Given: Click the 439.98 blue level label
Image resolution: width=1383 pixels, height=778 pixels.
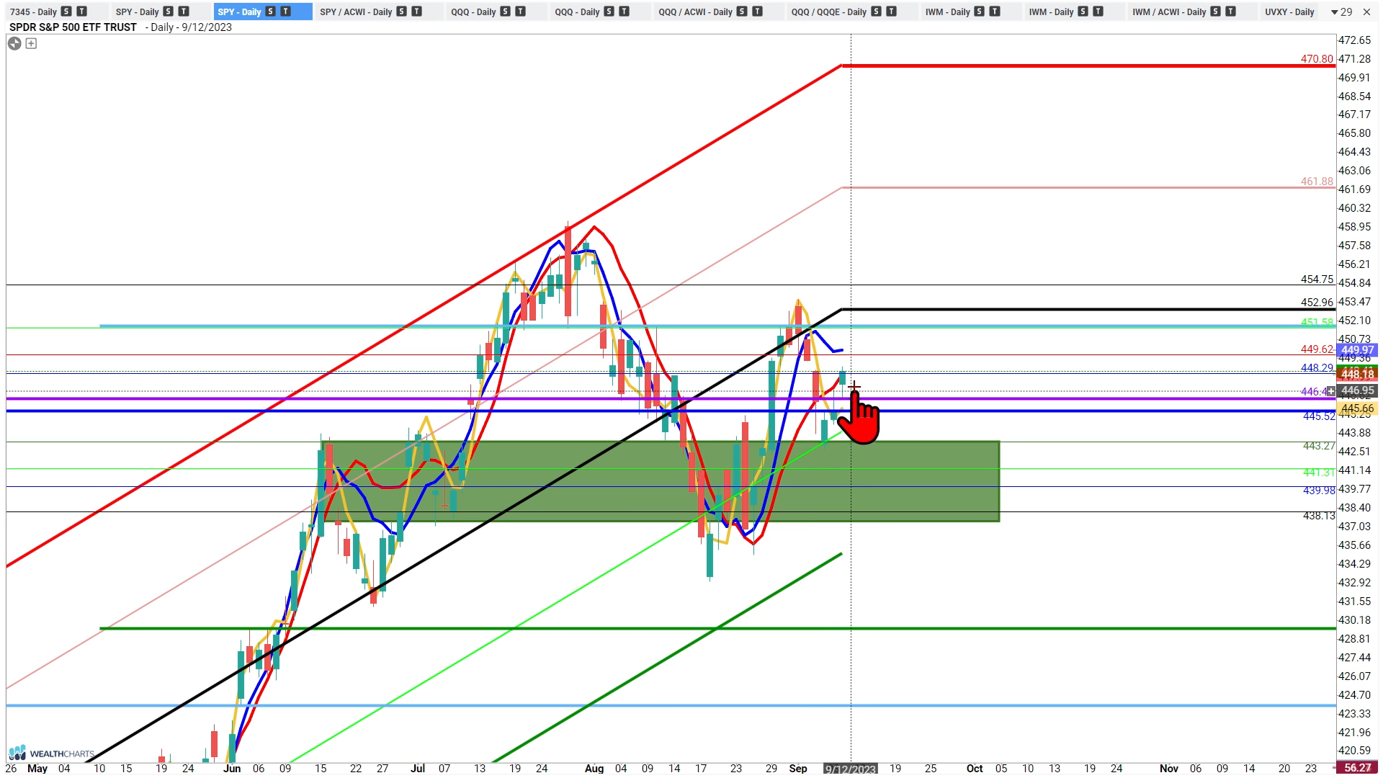Looking at the screenshot, I should pos(1319,491).
